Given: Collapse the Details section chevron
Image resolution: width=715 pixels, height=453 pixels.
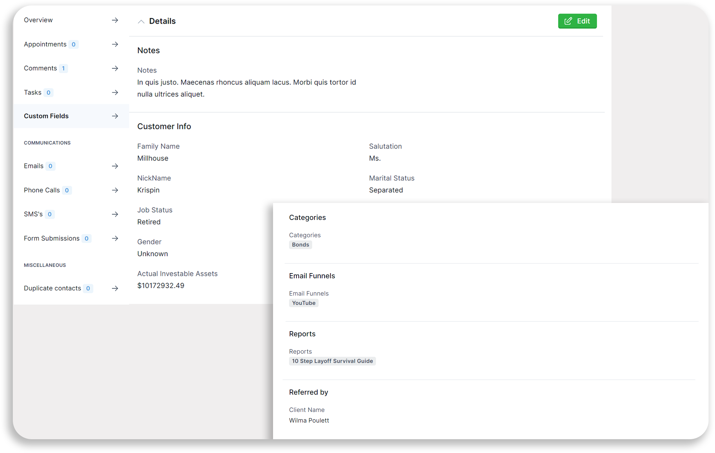Looking at the screenshot, I should pyautogui.click(x=141, y=21).
